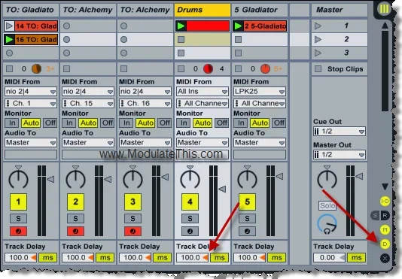Viewport: 402px width, 279px height.
Task: Open the Ch. 1 channel dropdown
Action: [x=31, y=104]
